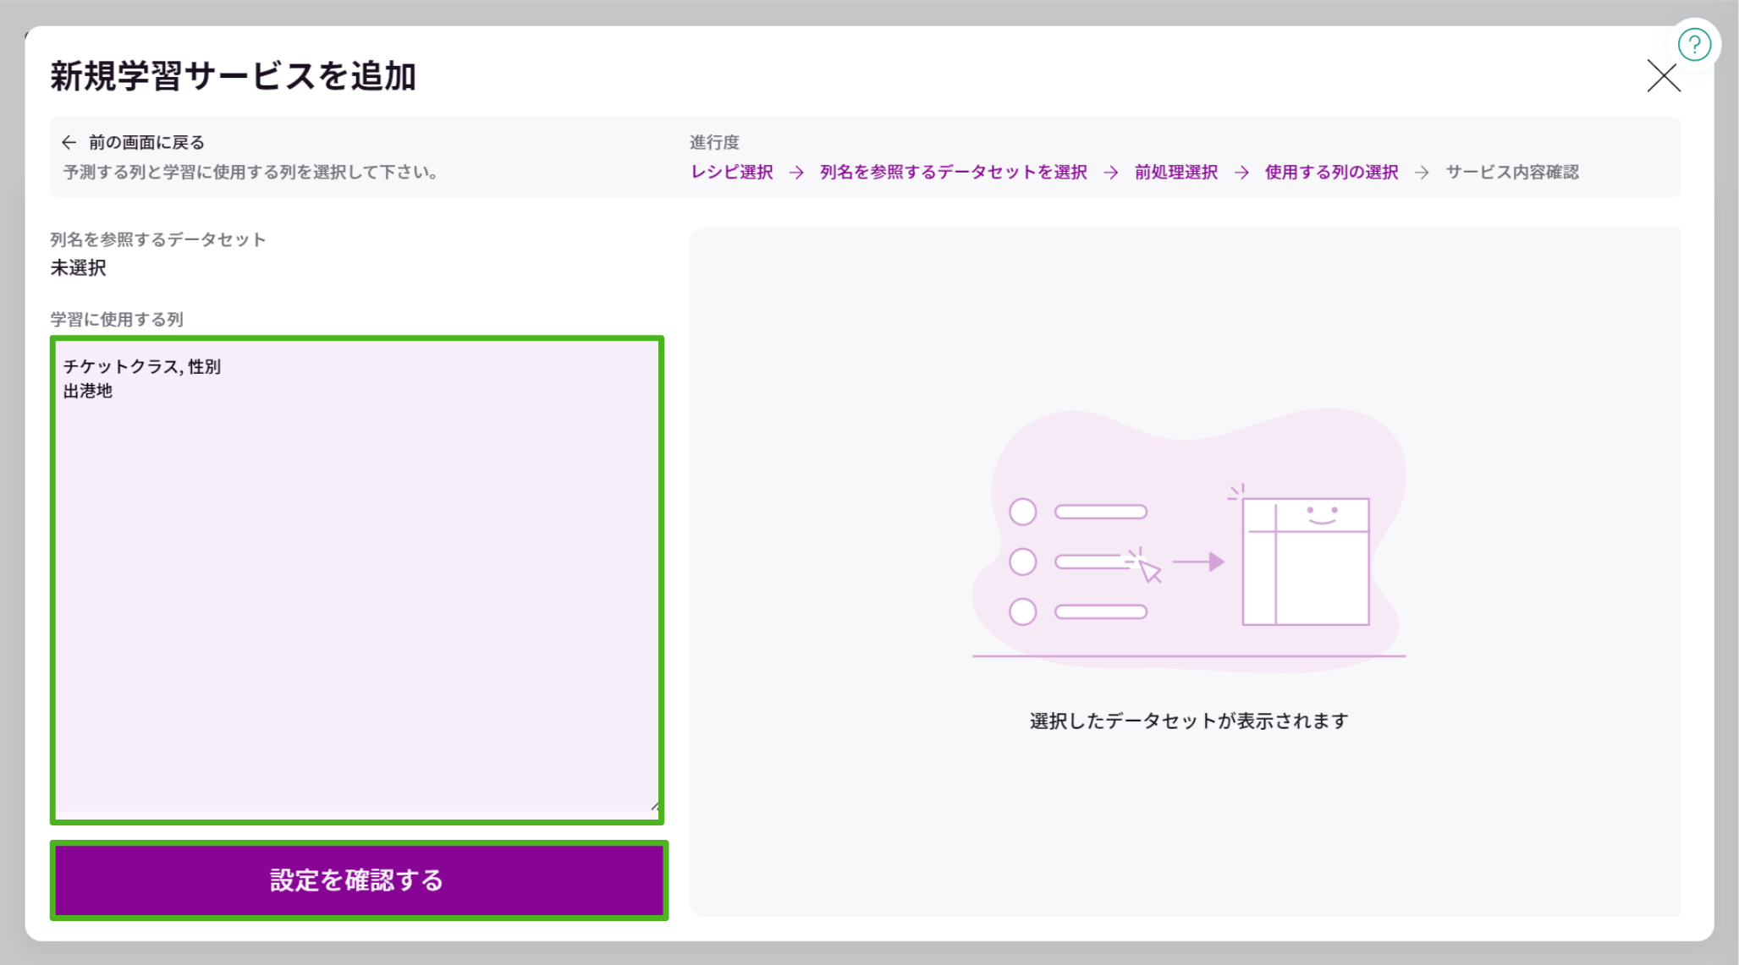Image resolution: width=1739 pixels, height=965 pixels.
Task: Select the レシピ選択 step
Action: (x=733, y=172)
